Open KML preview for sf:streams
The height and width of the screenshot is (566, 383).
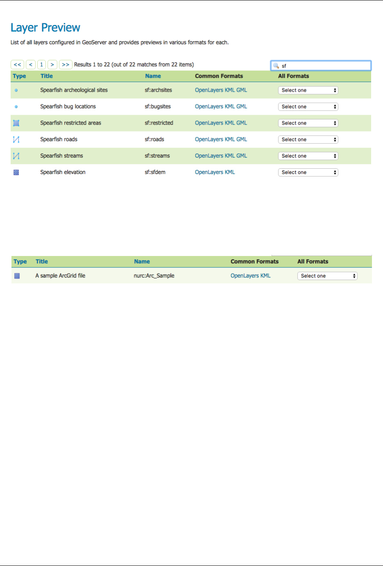tap(230, 156)
